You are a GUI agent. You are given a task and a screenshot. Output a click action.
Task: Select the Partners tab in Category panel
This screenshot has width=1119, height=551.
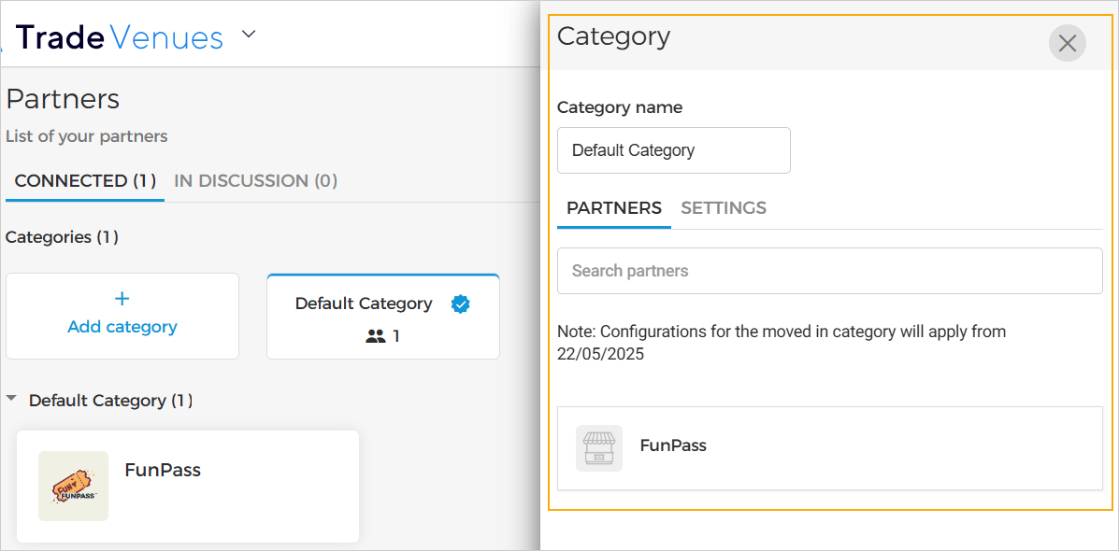click(613, 208)
